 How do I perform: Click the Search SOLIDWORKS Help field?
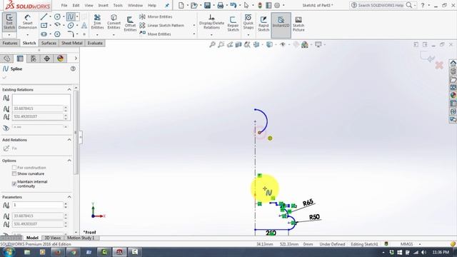381,5
